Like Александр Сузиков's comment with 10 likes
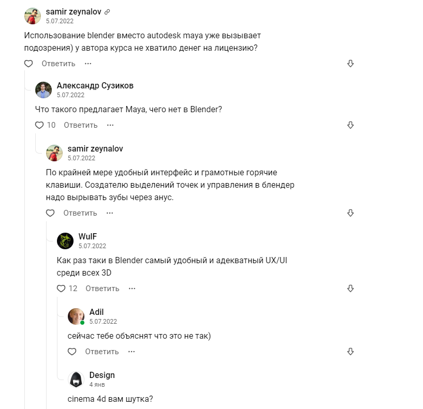Viewport: 423px width, 409px height. tap(40, 125)
